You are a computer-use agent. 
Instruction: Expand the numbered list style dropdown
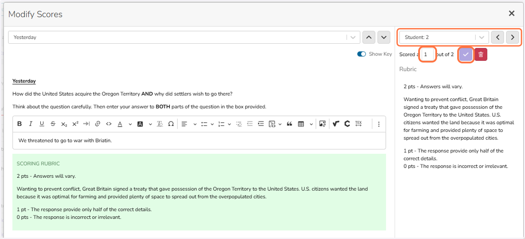click(x=230, y=124)
